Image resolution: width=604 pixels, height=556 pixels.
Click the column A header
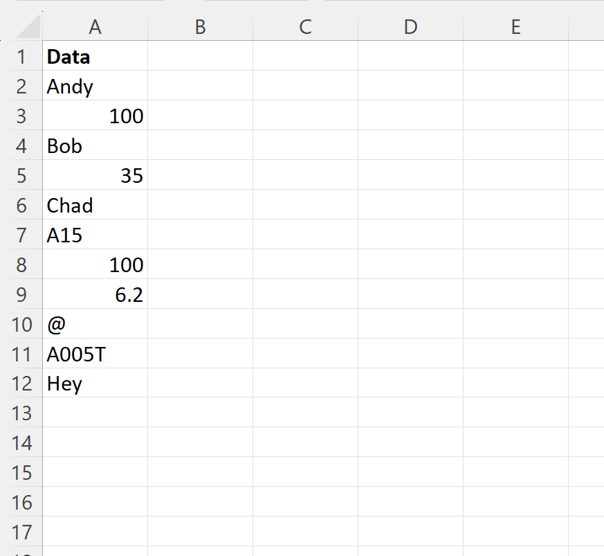coord(95,26)
